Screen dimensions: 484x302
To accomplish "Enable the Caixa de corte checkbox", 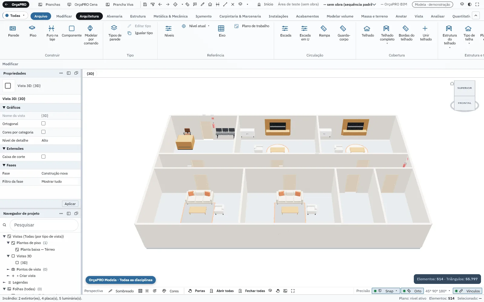I will 43,156.
